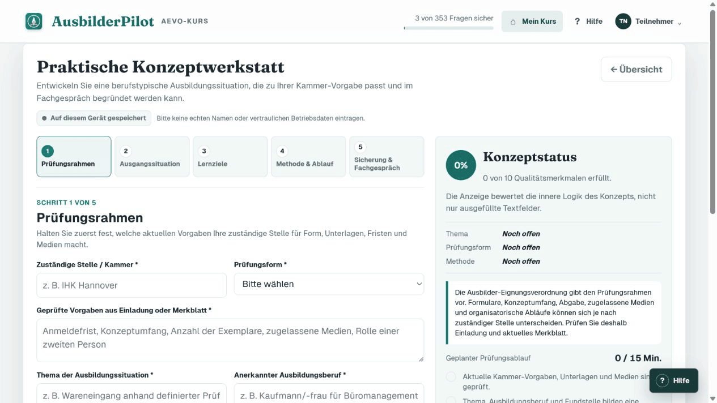Screen dimensions: 717x403
Task: Open the Prüfungsform 'Bitte wählen' dropdown
Action: coord(329,284)
